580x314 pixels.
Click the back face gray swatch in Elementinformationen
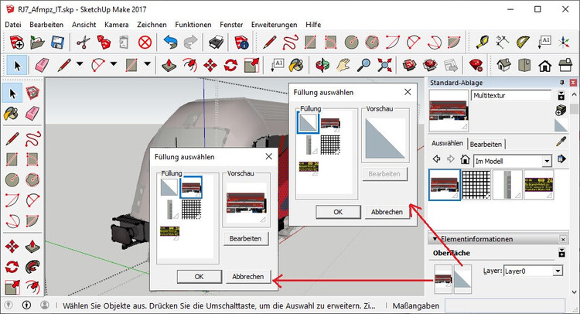463,279
